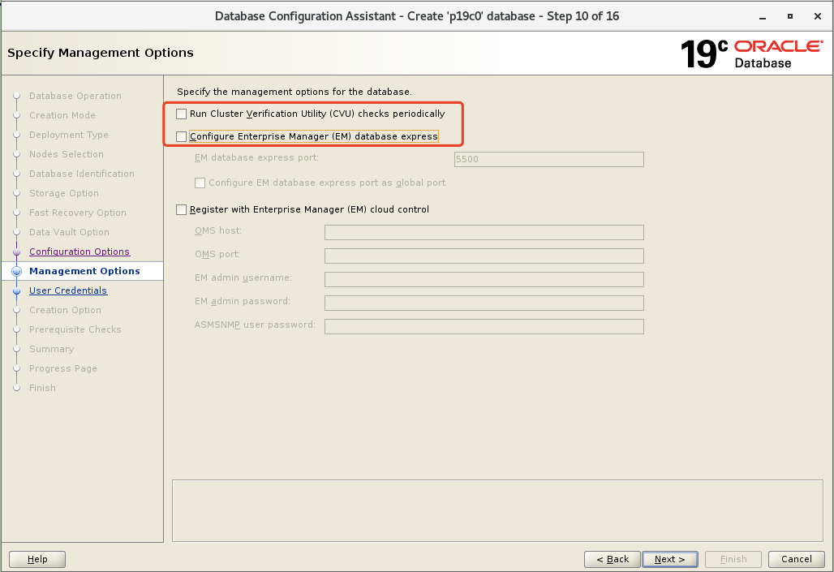The width and height of the screenshot is (834, 572).
Task: Click the OMS port input field
Action: click(x=484, y=256)
